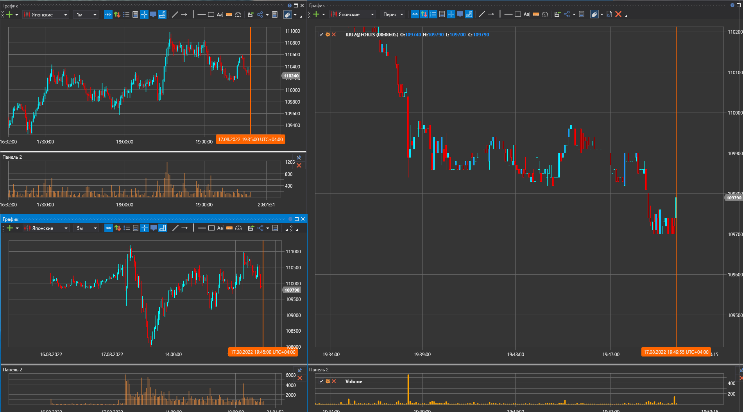Open 1м timeframe dropdown
The height and width of the screenshot is (412, 743).
(86, 14)
